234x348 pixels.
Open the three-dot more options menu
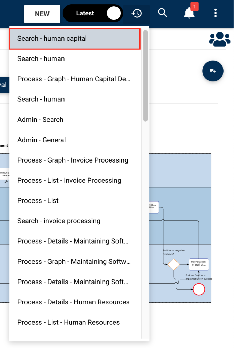click(x=216, y=14)
